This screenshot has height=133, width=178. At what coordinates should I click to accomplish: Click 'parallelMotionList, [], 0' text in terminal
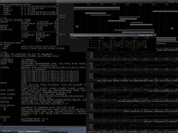[x=34, y=119]
